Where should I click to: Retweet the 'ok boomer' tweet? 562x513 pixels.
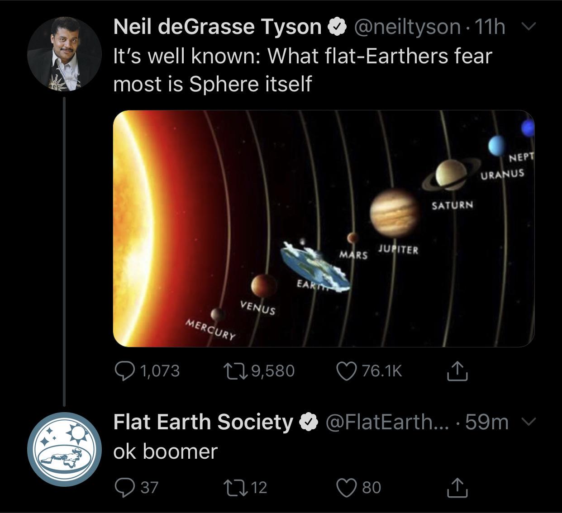point(235,487)
